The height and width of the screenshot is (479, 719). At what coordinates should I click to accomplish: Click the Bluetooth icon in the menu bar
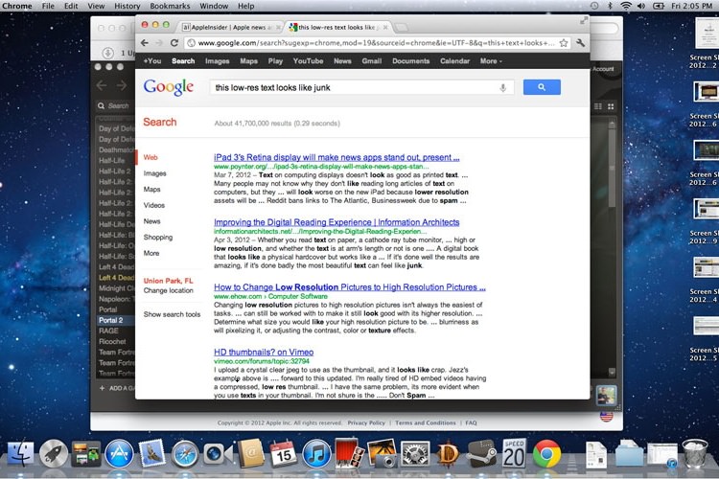pyautogui.click(x=610, y=6)
